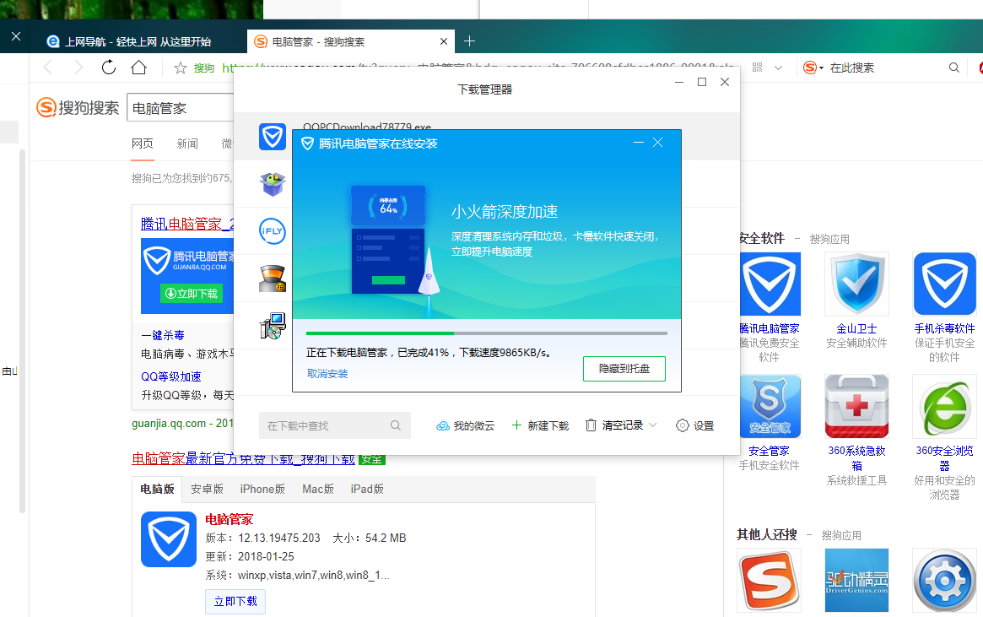Close the 电脑管家 搜狗搜索 tab
The width and height of the screenshot is (983, 617).
pos(444,41)
